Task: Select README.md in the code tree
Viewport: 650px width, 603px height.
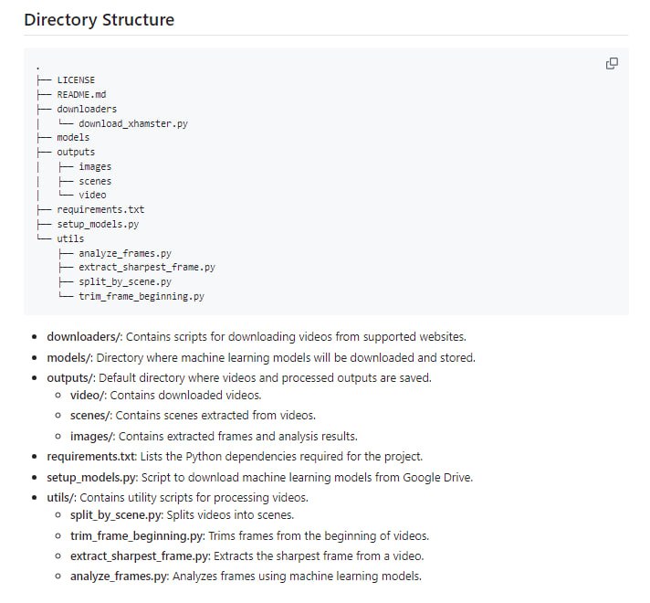Action: click(x=81, y=94)
